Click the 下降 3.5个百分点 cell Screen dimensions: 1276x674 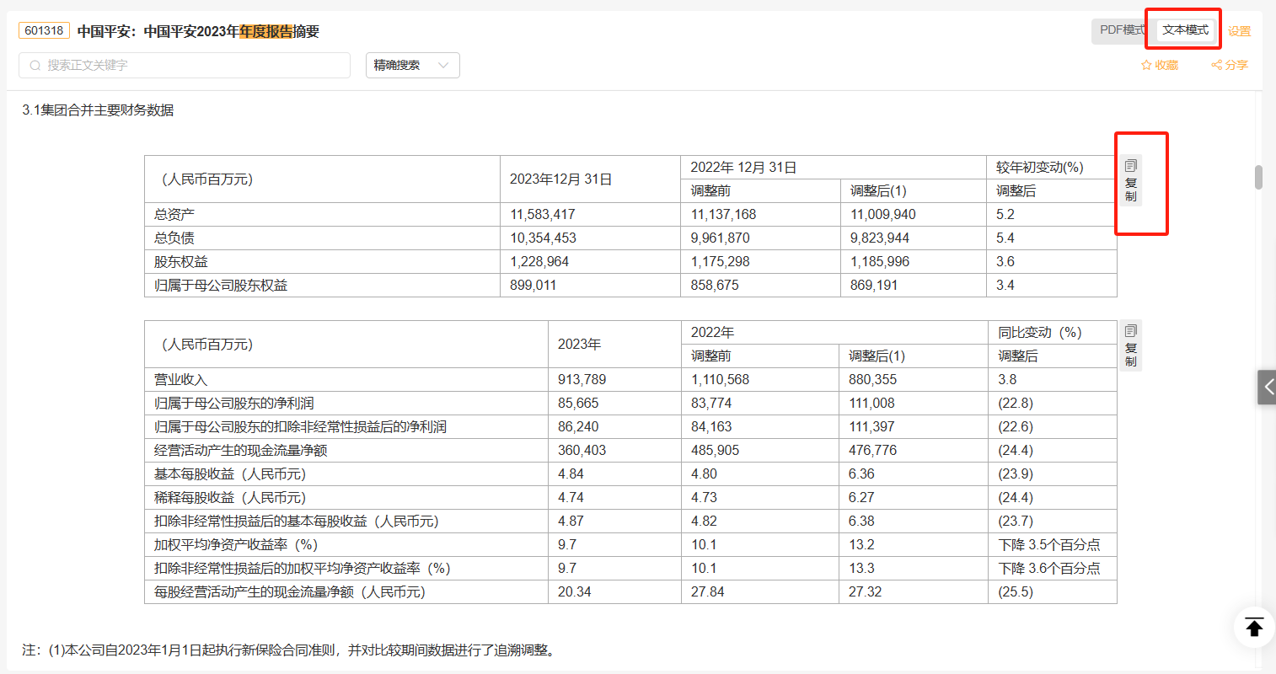coord(1049,544)
